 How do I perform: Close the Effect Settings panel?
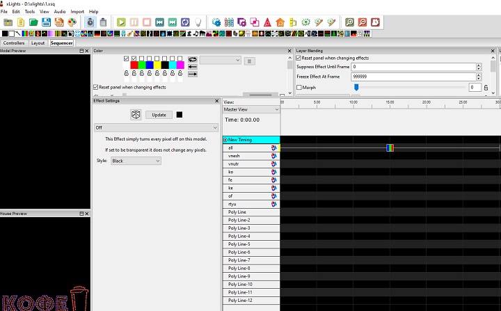click(217, 101)
